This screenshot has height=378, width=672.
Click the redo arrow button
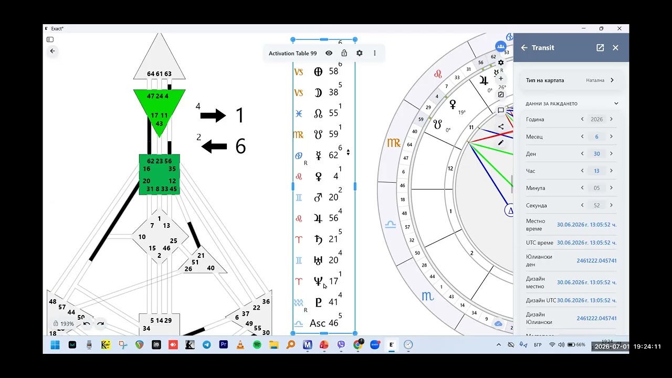click(100, 324)
